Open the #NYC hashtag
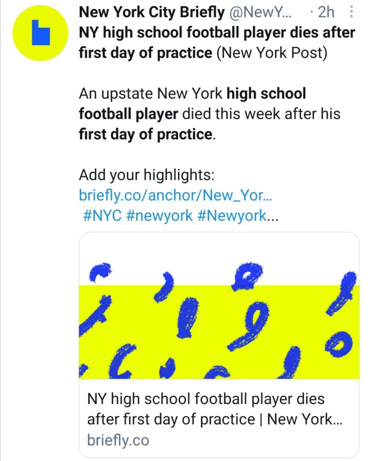Image resolution: width=372 pixels, height=461 pixels. point(102,216)
